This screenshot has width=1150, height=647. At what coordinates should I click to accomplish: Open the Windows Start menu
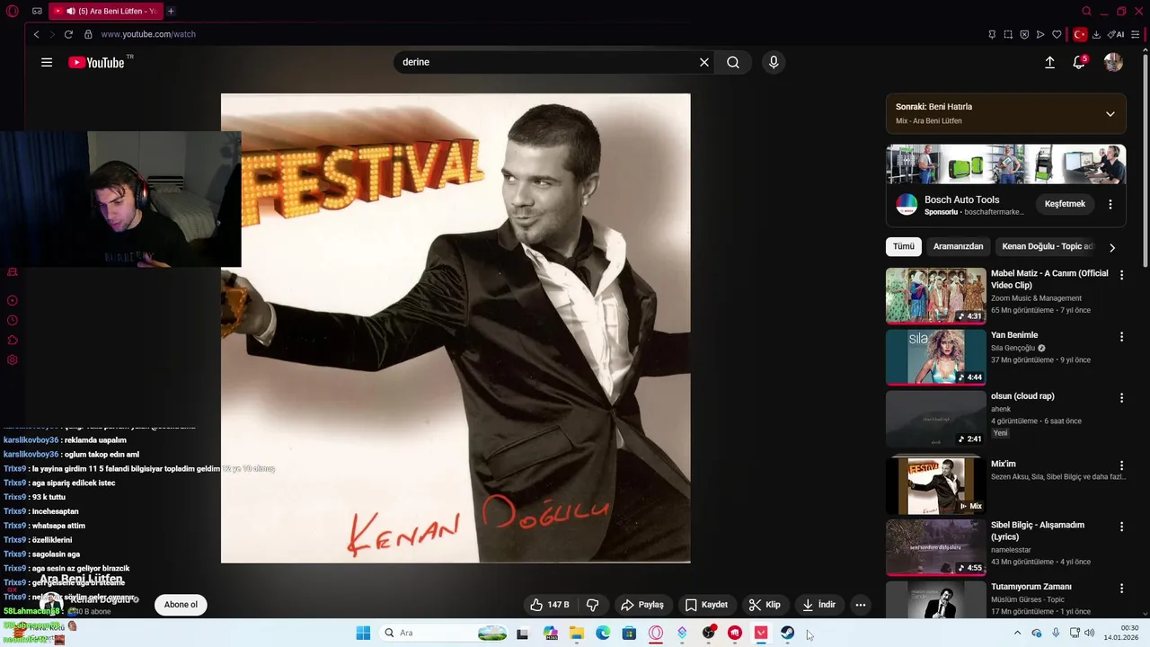[363, 633]
